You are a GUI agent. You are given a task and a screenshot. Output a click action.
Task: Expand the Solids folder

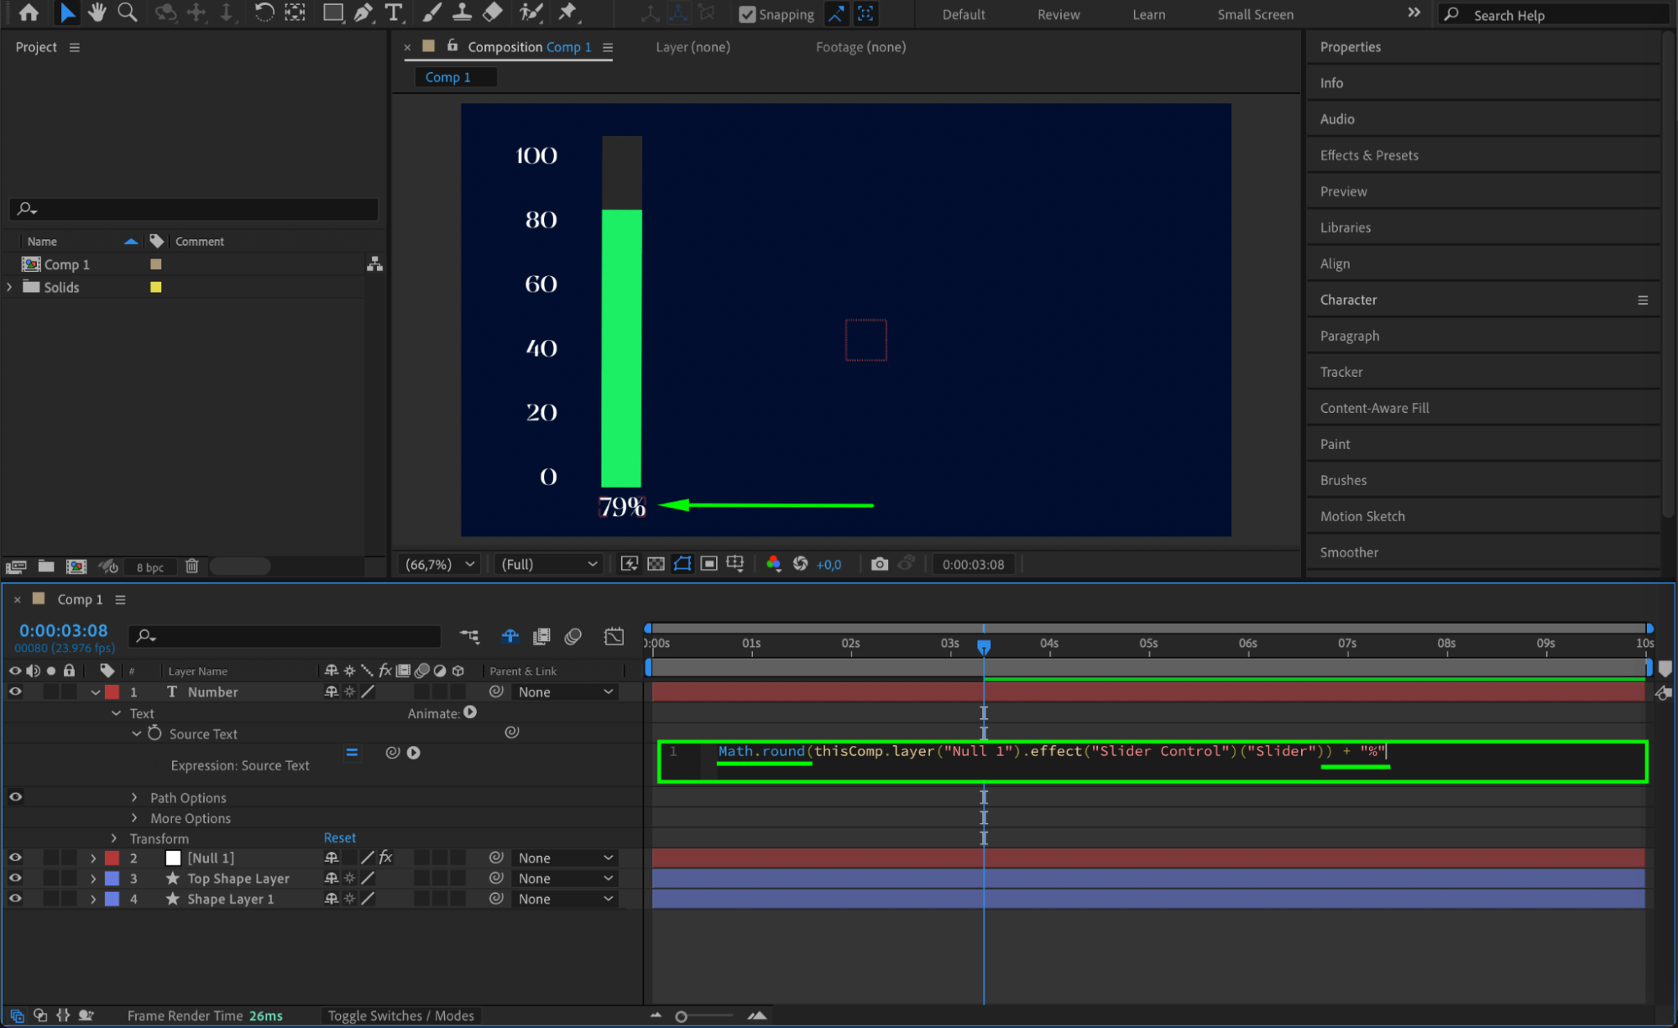(x=10, y=287)
